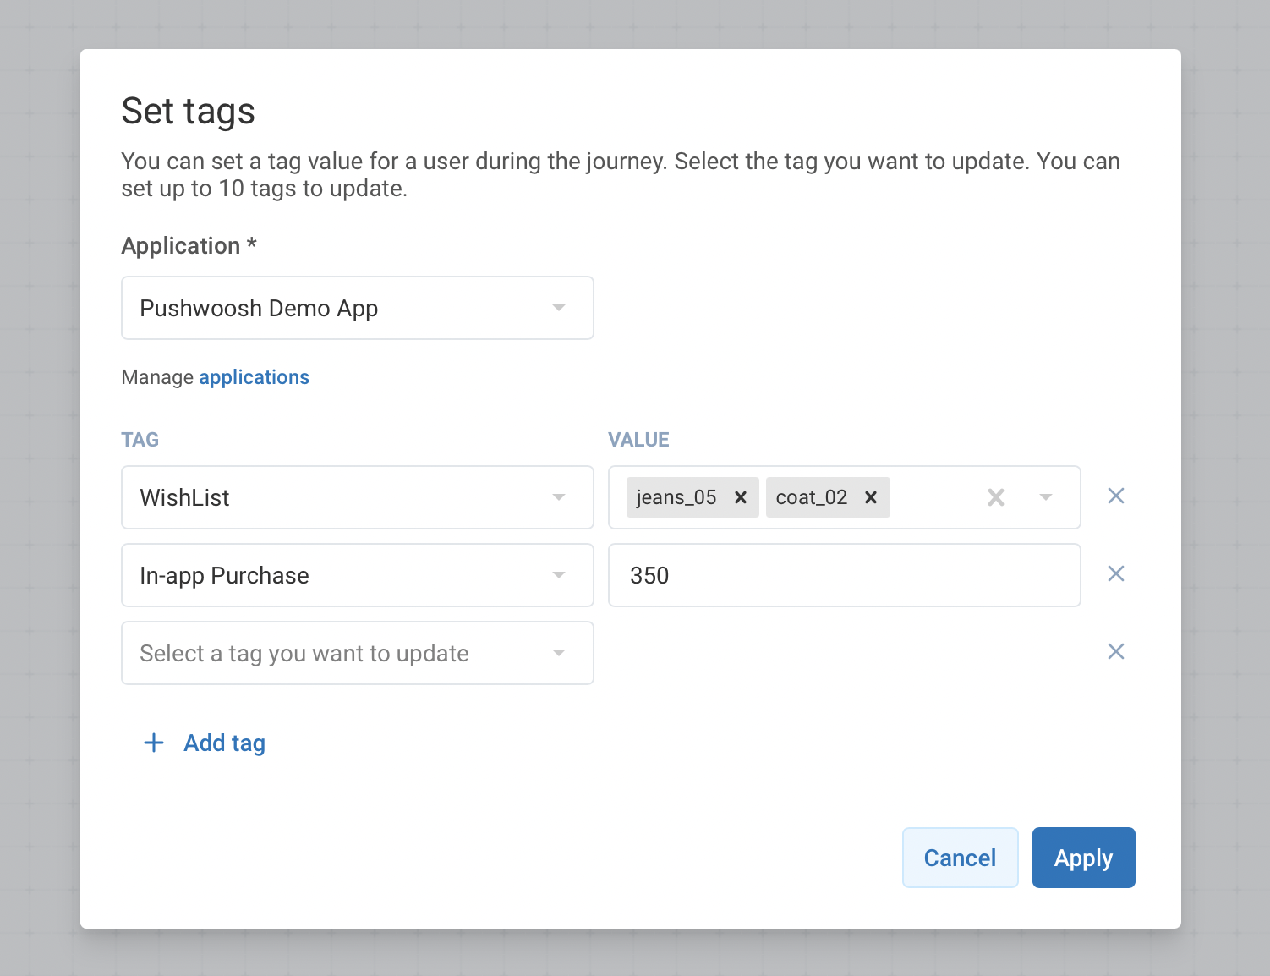This screenshot has height=976, width=1270.
Task: Click the value field containing 350
Action: click(844, 575)
